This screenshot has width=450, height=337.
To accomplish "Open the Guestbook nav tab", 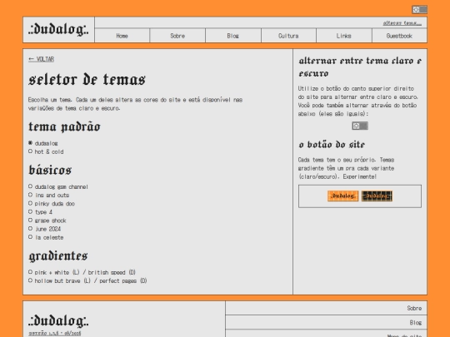I will 399,36.
